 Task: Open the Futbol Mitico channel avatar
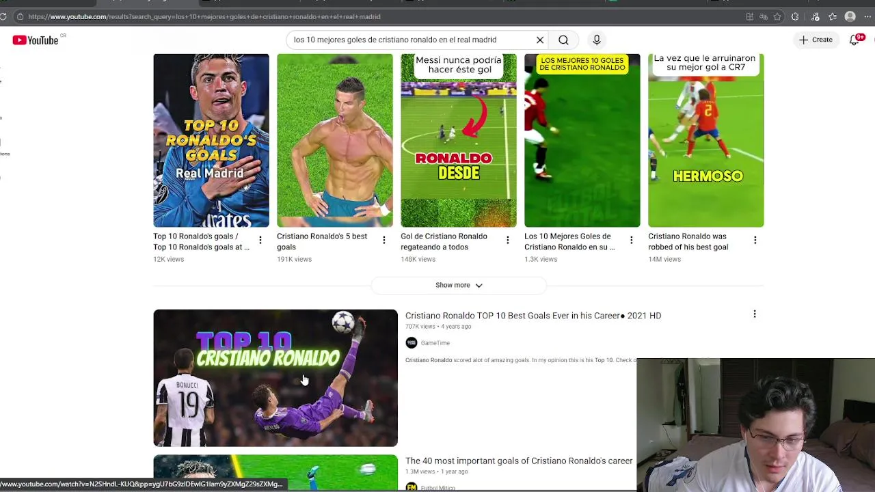click(x=412, y=487)
